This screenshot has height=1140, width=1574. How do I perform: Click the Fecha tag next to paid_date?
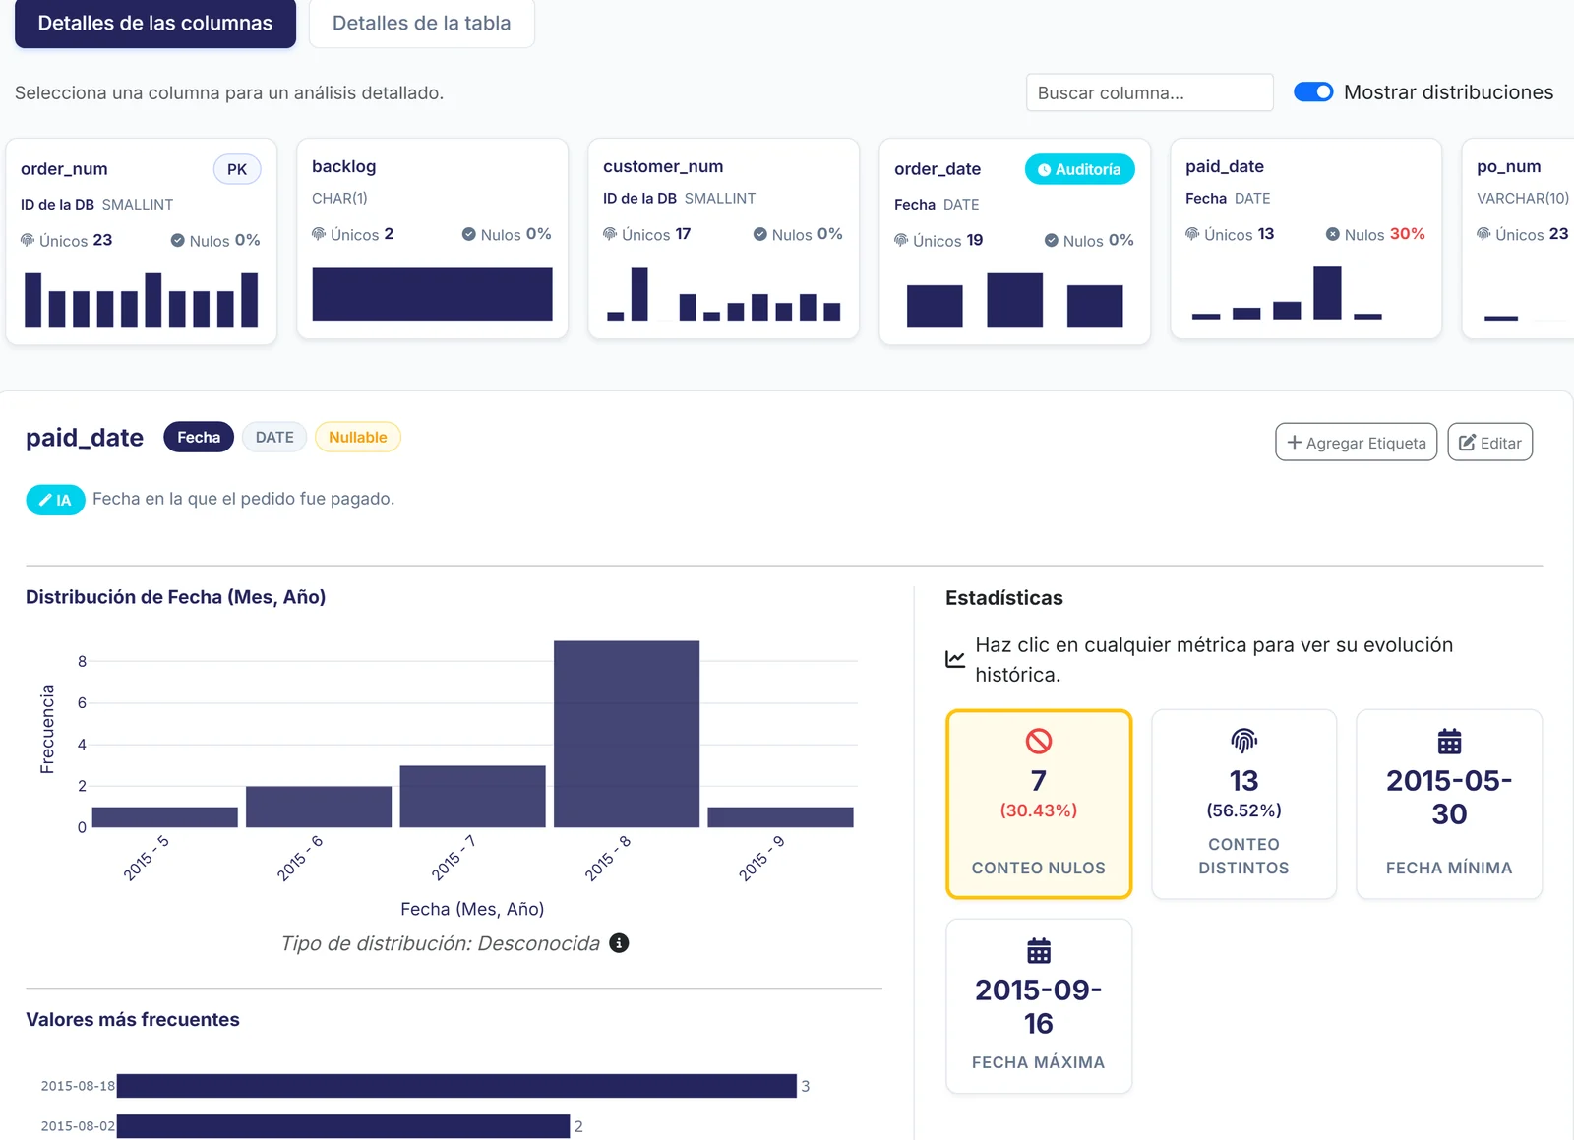click(x=199, y=437)
